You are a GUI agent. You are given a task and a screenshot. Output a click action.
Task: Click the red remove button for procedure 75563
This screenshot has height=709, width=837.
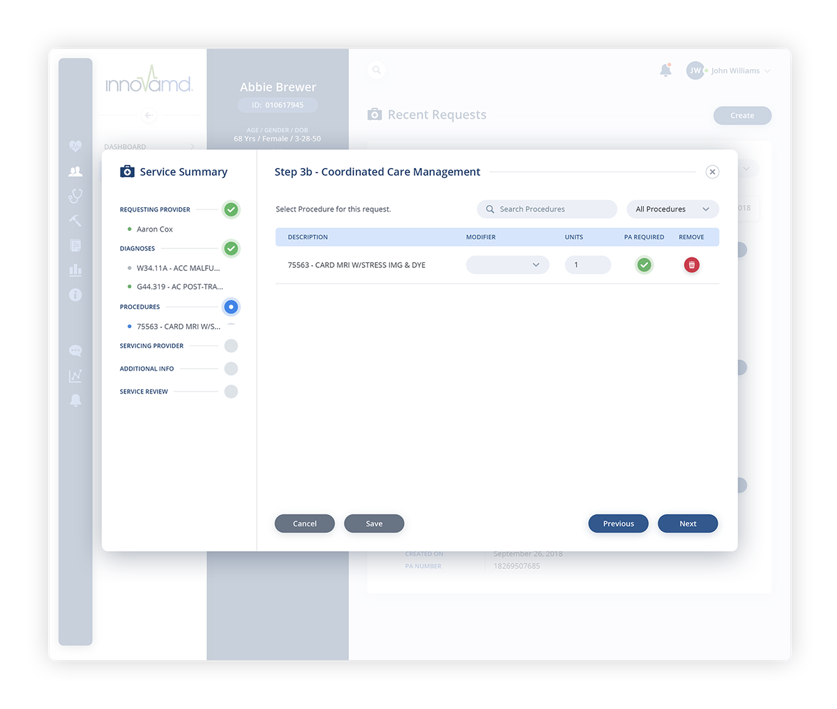point(691,264)
